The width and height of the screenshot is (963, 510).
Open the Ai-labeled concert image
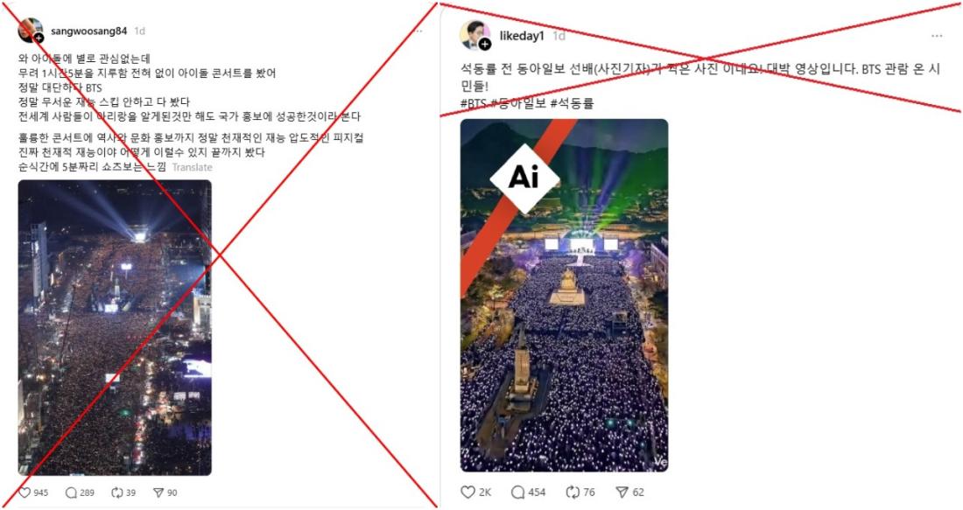tap(565, 295)
